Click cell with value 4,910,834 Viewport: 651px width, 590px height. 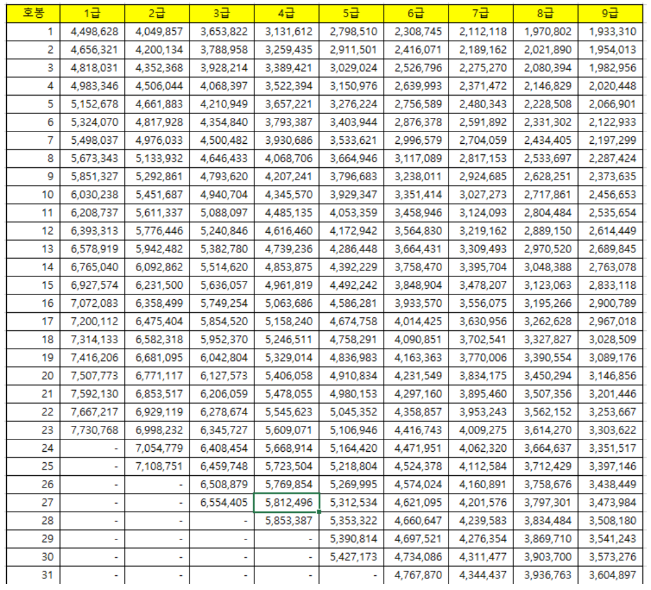tap(351, 376)
